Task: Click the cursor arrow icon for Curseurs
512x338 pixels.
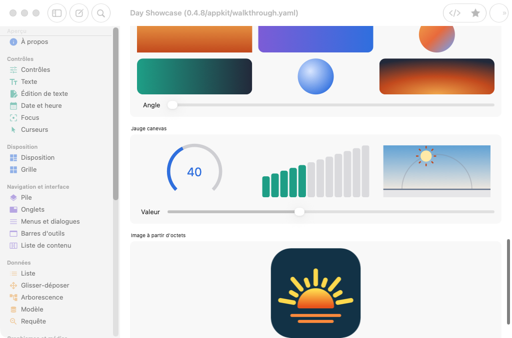Action: (x=13, y=130)
